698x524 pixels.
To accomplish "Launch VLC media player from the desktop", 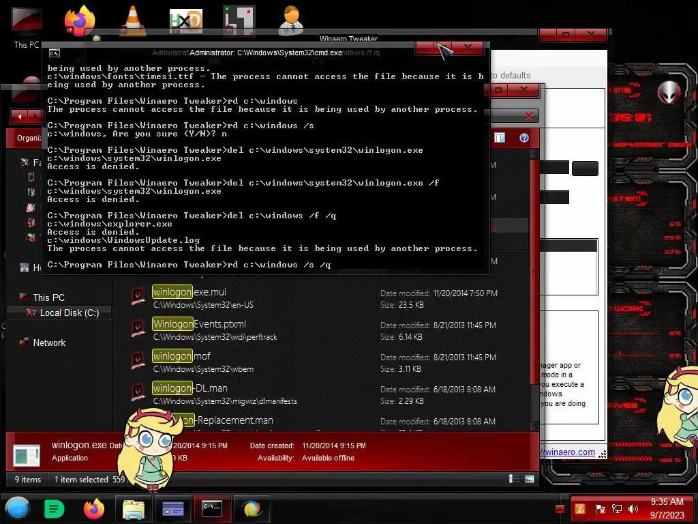I will 133,20.
